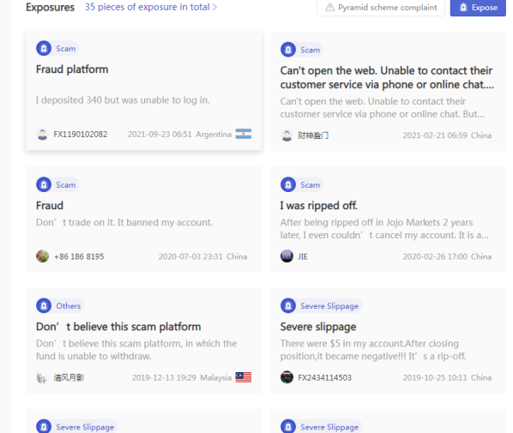The width and height of the screenshot is (513, 433).
Task: Open the 'Fraud platform' exposure title
Action: coord(72,69)
